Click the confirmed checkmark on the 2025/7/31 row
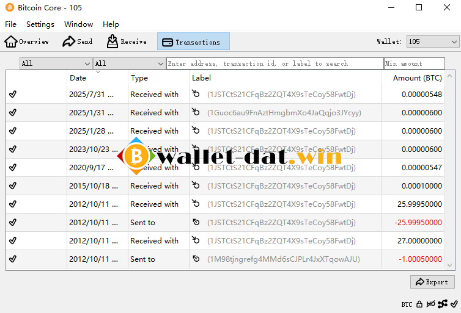Viewport: 461px width, 313px height. pos(13,94)
